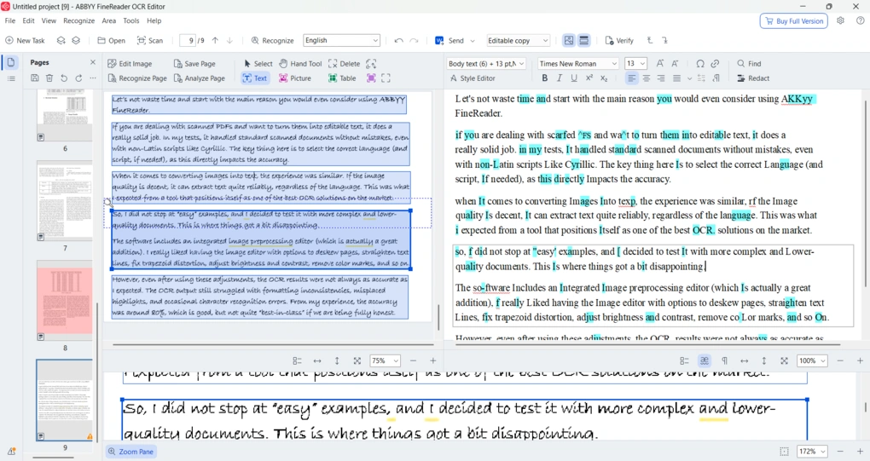
Task: Open settings gear icon
Action: point(841,20)
